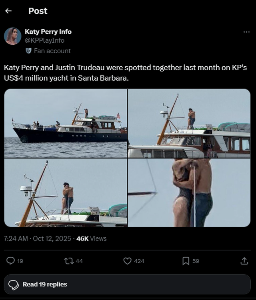Bookmark this post with the bookmark icon
The height and width of the screenshot is (300, 256).
(x=186, y=261)
